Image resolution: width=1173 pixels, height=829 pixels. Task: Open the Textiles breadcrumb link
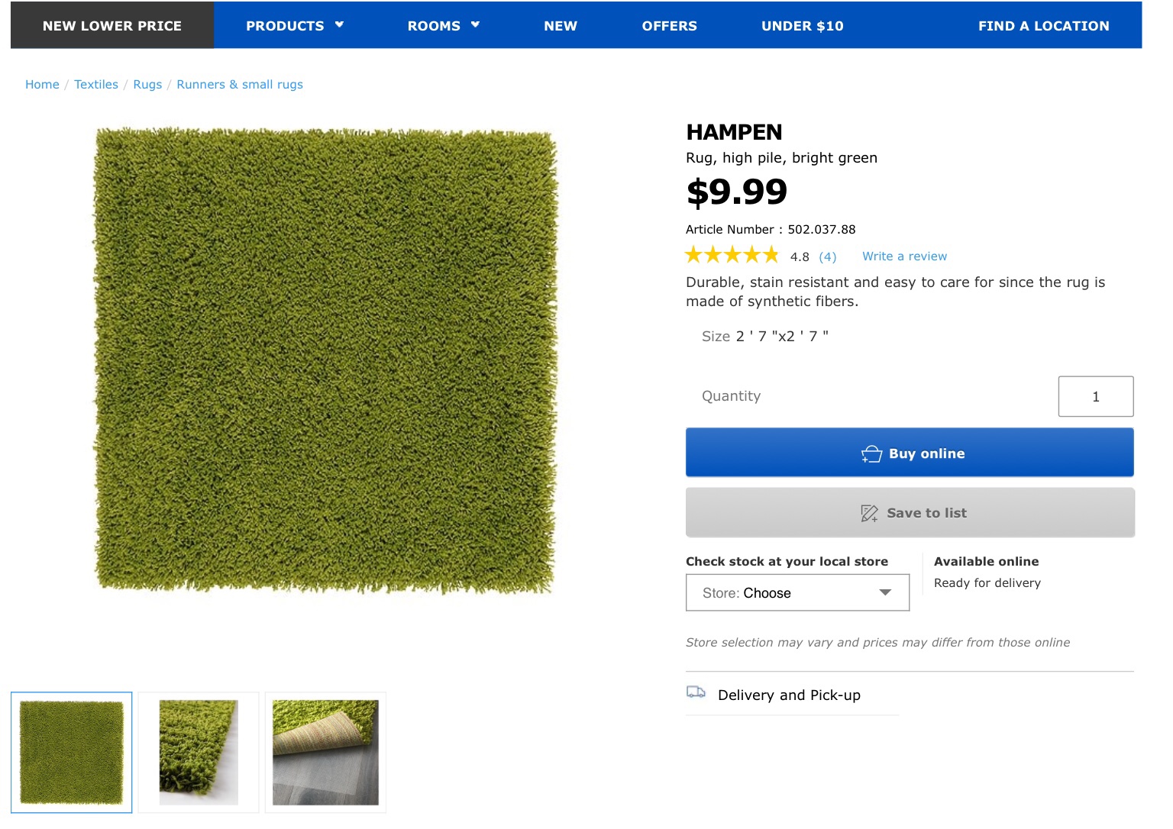pyautogui.click(x=96, y=85)
